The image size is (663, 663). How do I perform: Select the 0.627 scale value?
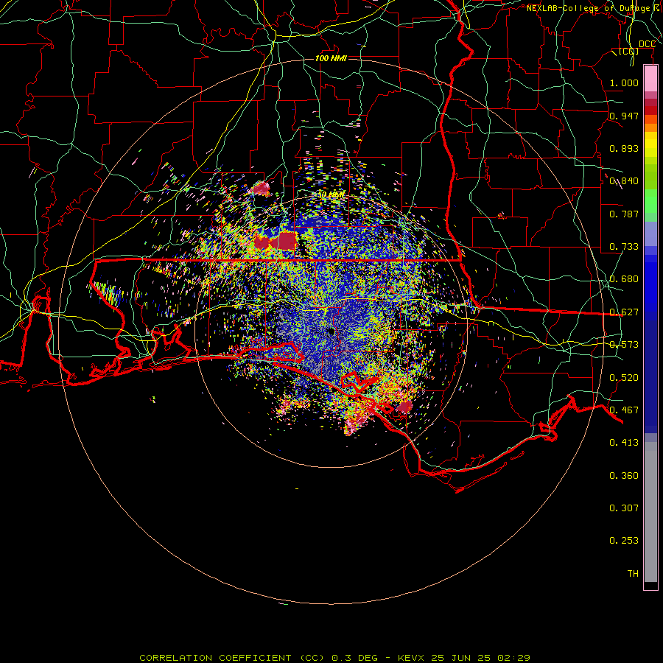pos(624,312)
